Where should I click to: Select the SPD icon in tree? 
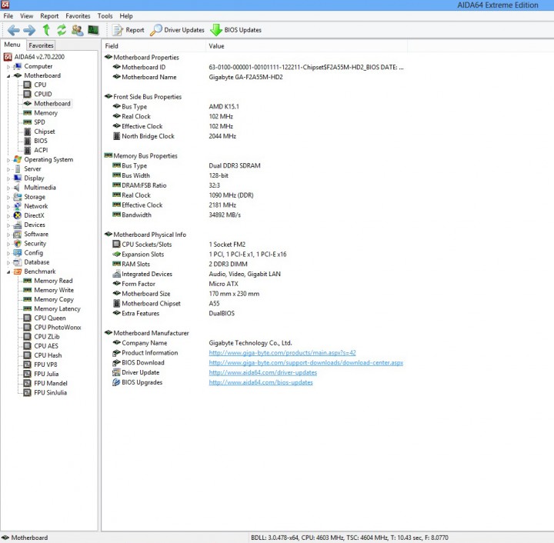(27, 122)
